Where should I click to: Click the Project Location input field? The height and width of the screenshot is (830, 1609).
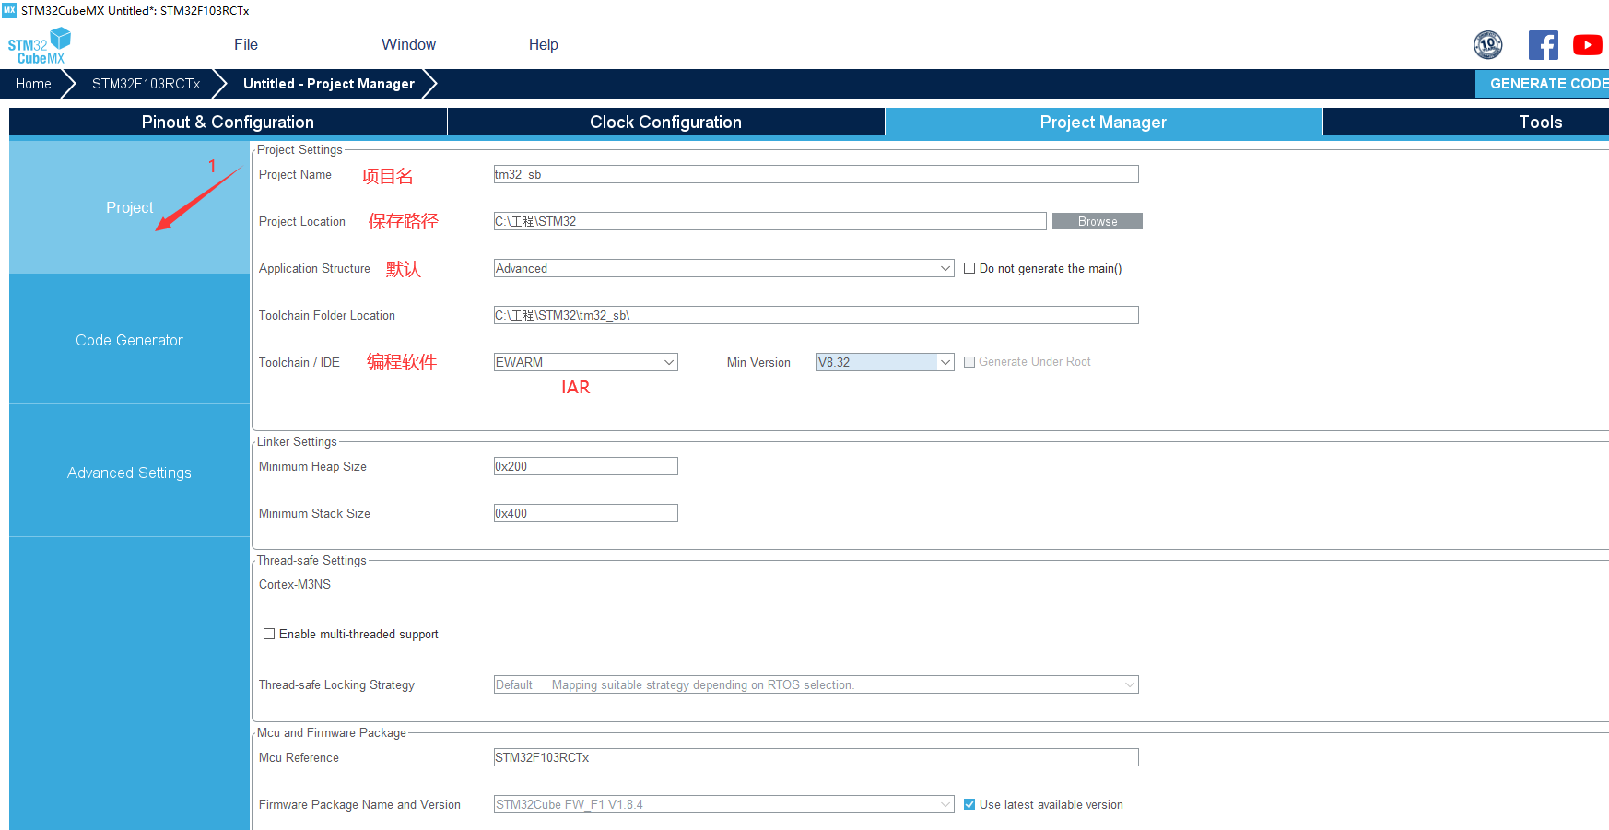[x=770, y=221]
